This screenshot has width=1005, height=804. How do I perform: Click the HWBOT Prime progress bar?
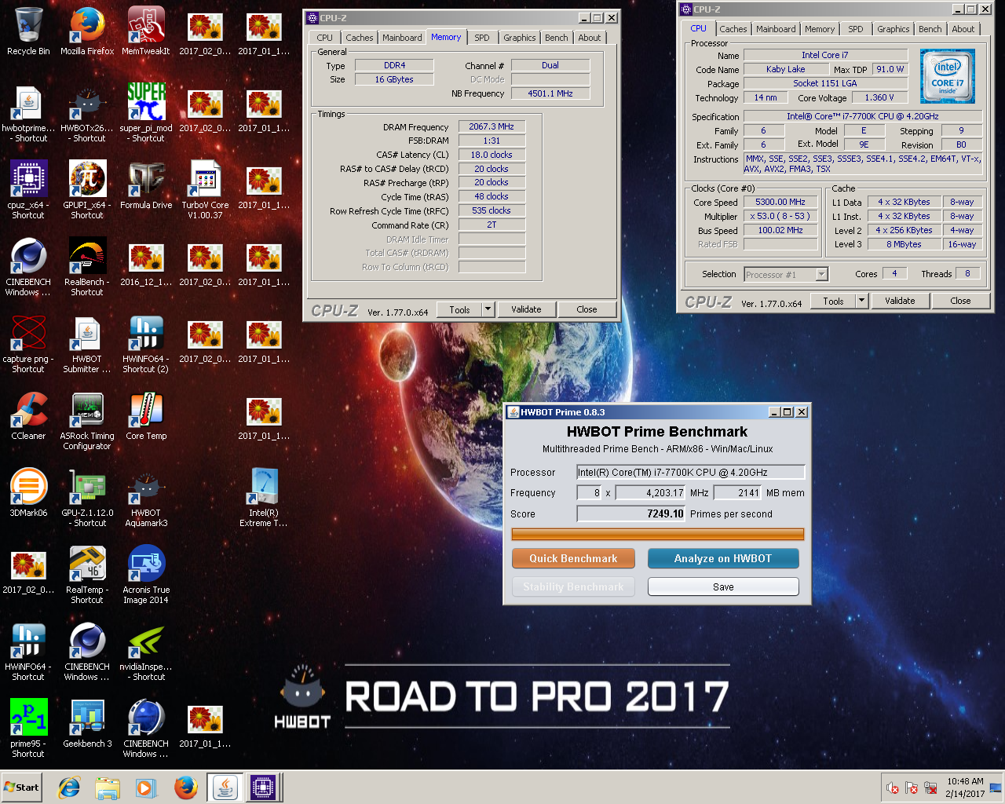(658, 534)
